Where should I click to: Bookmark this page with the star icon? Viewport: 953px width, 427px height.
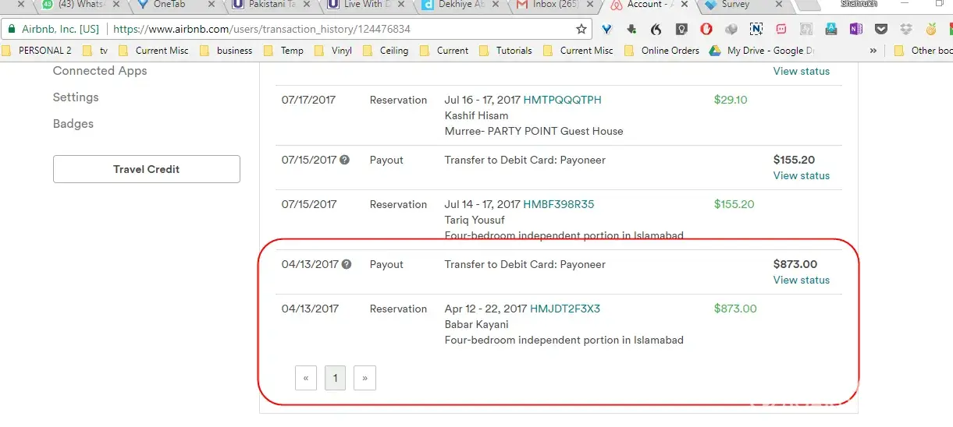tap(581, 30)
